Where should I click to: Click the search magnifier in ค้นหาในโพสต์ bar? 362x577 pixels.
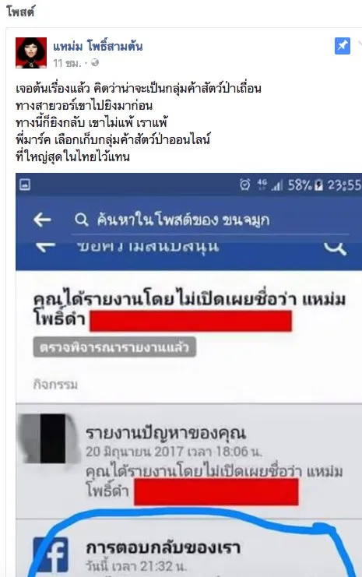pos(81,220)
